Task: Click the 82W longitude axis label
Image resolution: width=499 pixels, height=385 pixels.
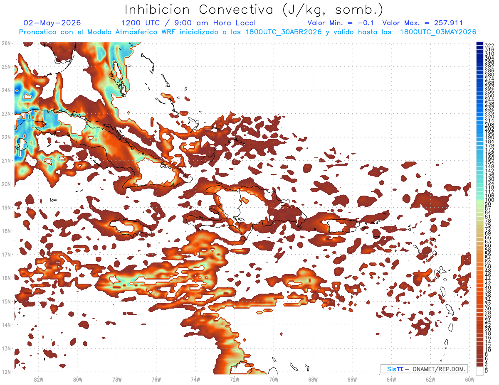Action: pos(38,379)
